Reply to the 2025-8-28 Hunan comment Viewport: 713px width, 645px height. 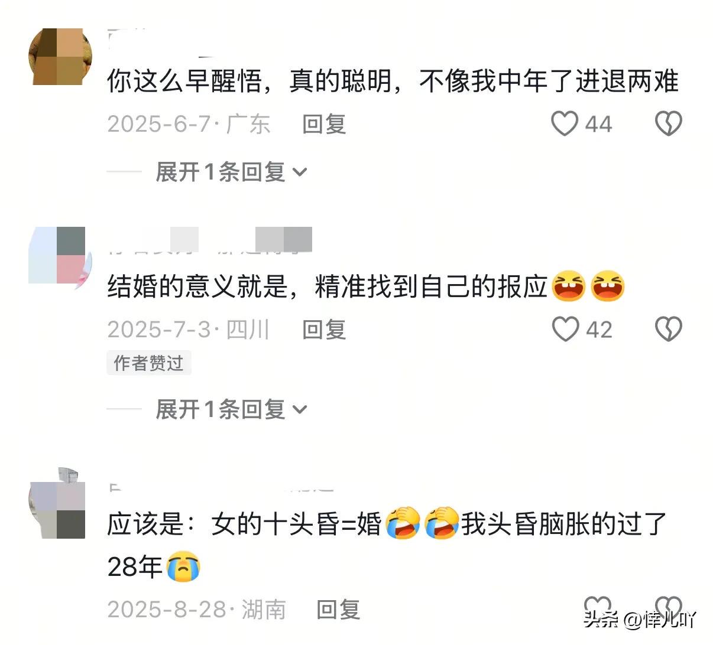click(x=338, y=610)
